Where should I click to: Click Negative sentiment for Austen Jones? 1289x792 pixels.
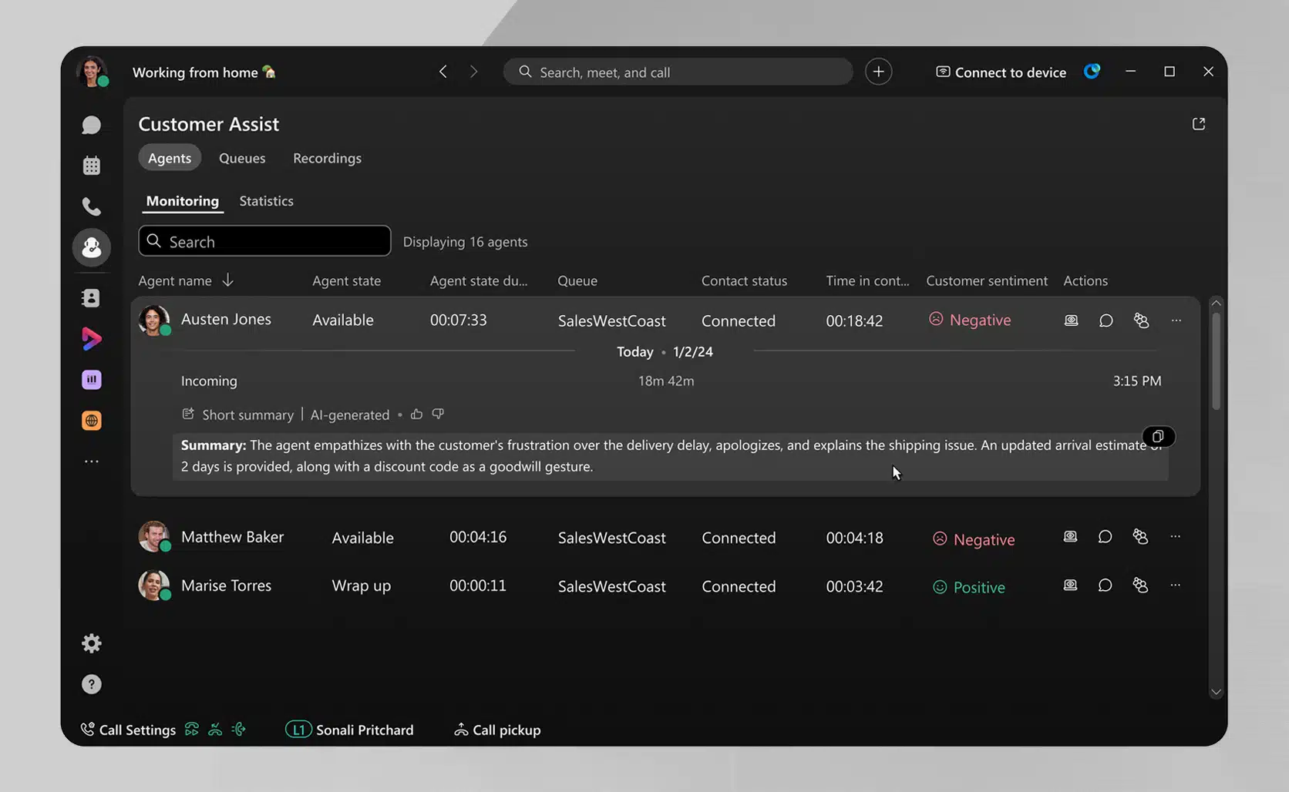tap(970, 320)
